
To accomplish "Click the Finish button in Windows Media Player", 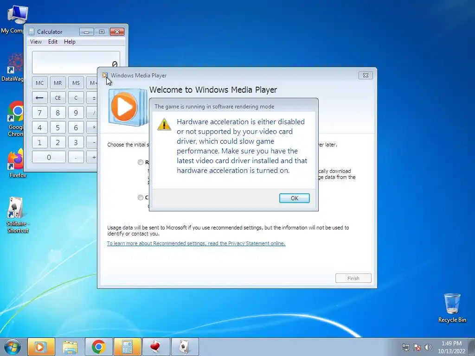I will (353, 278).
